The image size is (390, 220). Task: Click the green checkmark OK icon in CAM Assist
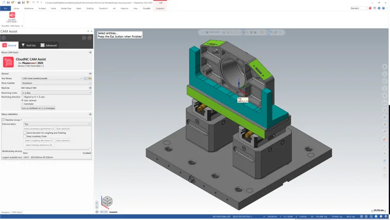84,38
